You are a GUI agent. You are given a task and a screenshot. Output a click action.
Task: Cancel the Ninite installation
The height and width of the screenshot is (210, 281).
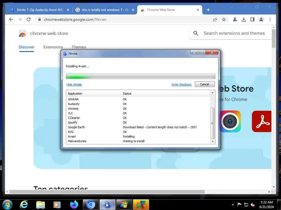point(205,84)
